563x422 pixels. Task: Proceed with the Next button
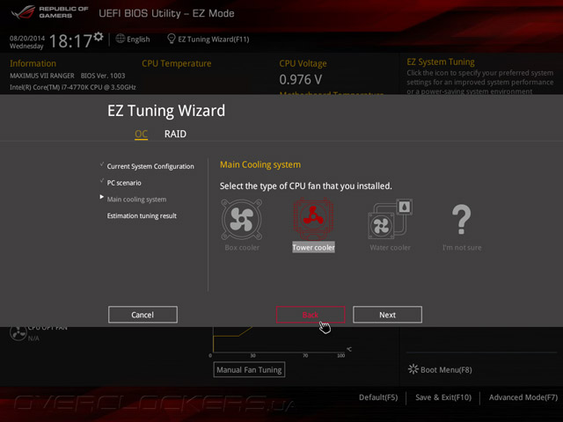click(387, 315)
